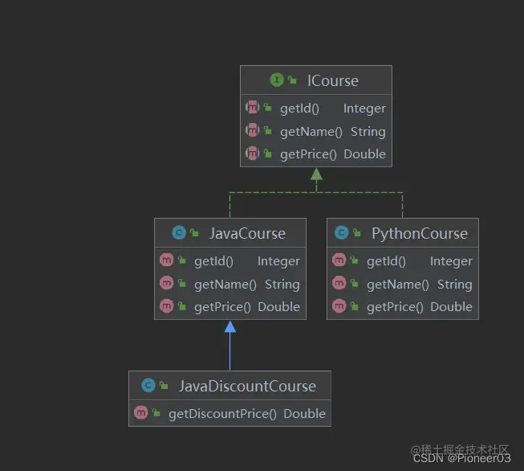Image resolution: width=524 pixels, height=471 pixels.
Task: Select getPrice() in the PythonCourse node
Action: [x=395, y=307]
